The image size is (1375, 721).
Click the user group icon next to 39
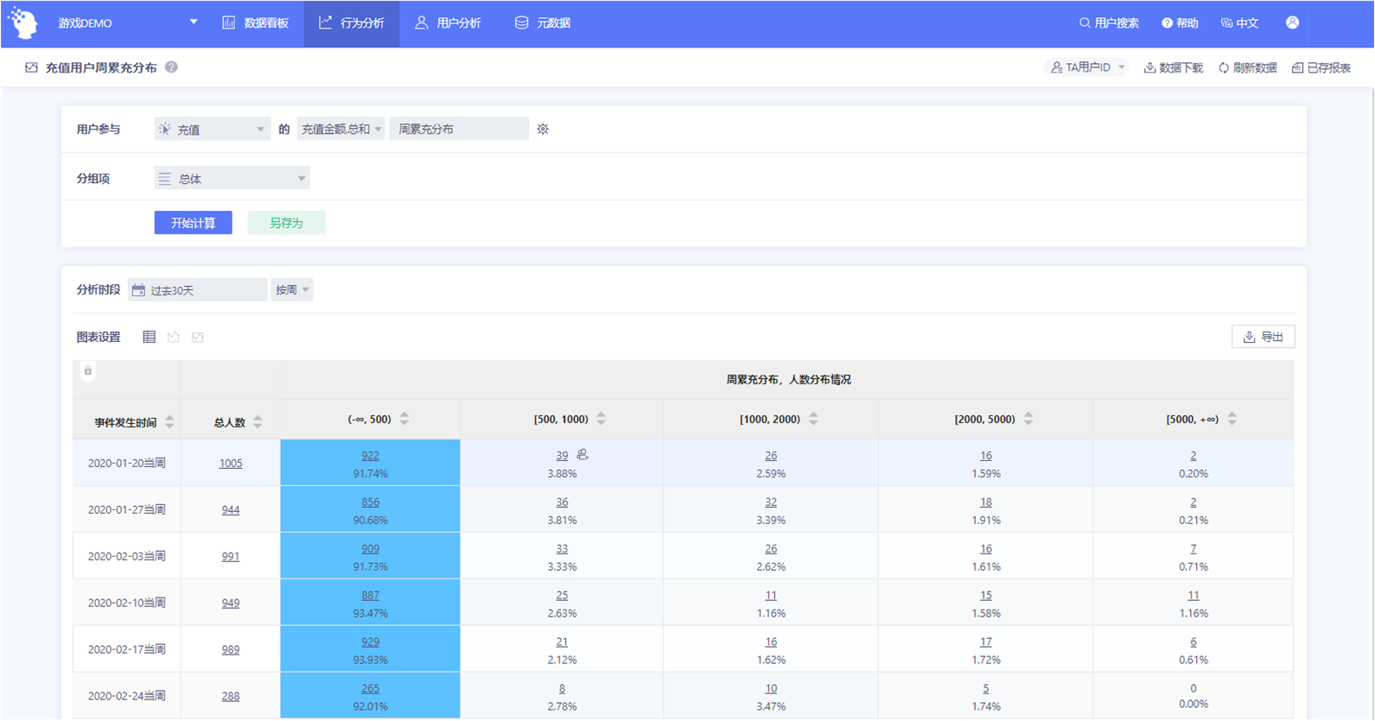click(582, 455)
